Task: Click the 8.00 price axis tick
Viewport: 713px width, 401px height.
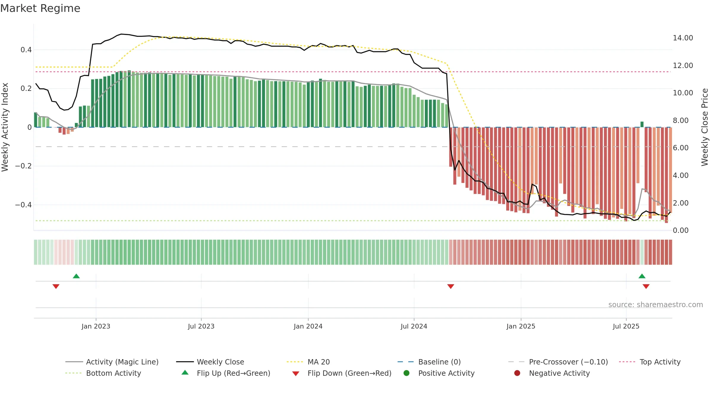Action: pos(681,120)
